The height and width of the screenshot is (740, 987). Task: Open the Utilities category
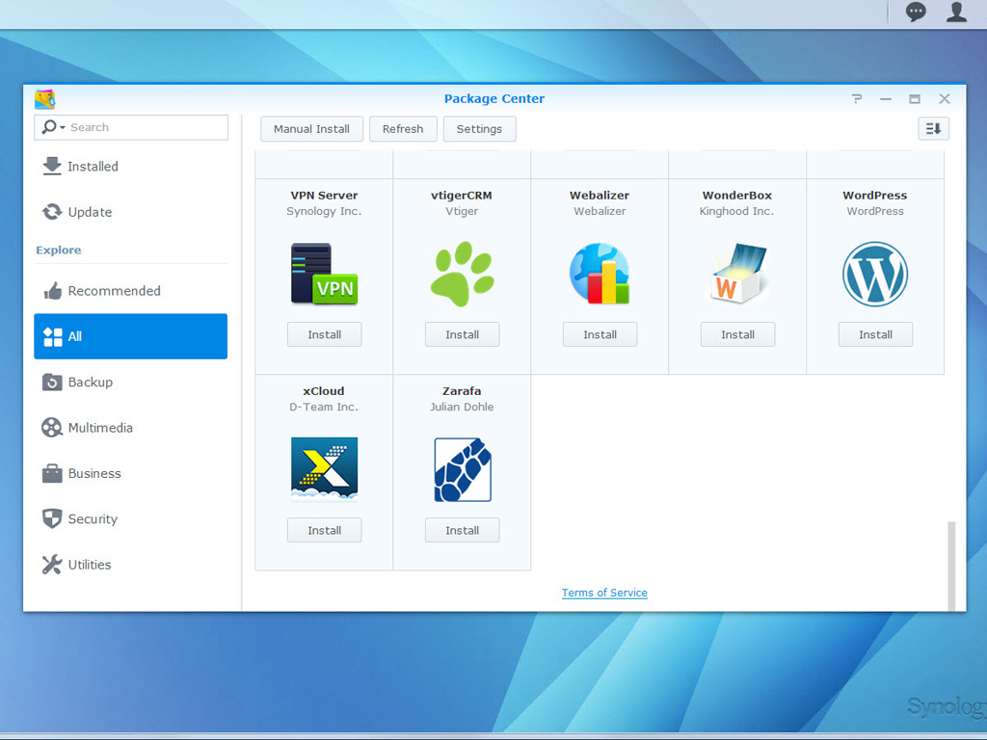(x=131, y=565)
